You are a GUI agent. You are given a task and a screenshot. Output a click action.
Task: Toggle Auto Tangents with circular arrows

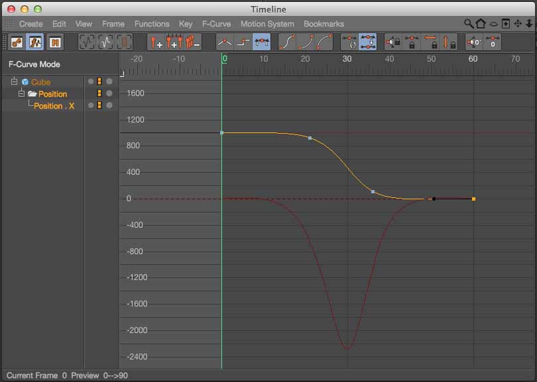(x=349, y=42)
